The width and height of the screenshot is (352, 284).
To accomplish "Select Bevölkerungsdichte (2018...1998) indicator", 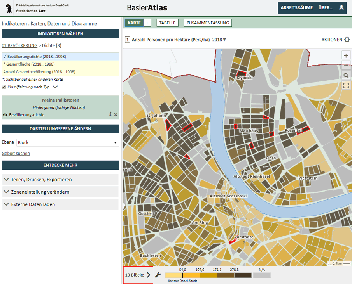I will pos(60,57).
